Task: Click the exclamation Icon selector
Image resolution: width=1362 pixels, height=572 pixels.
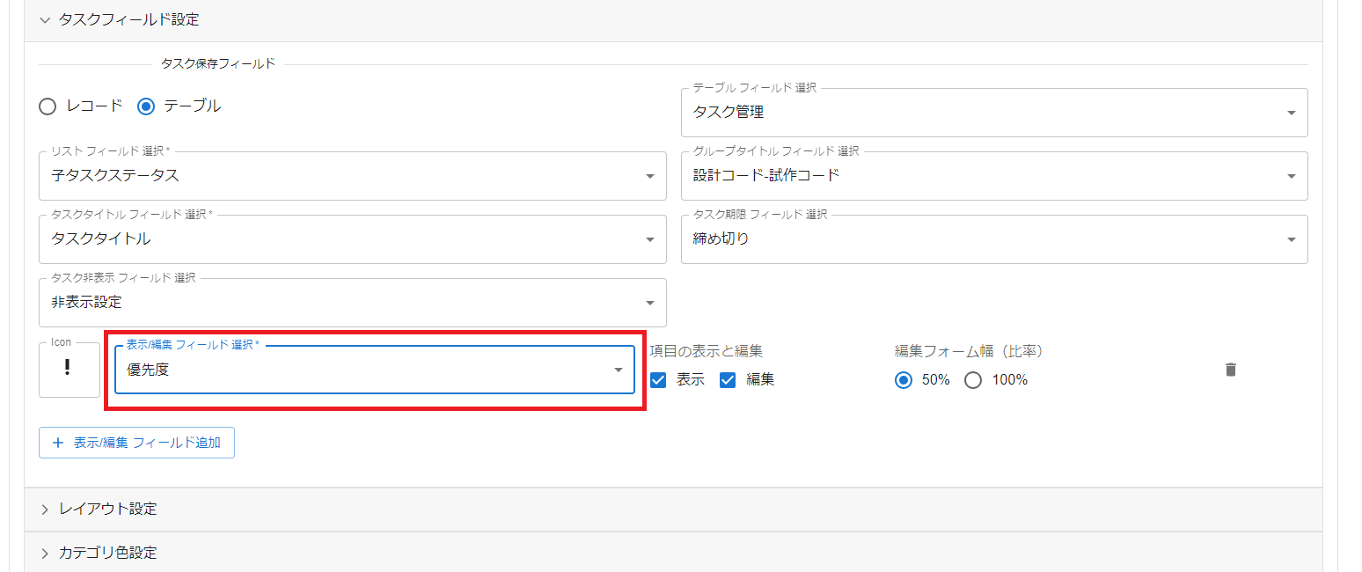Action: pos(69,368)
